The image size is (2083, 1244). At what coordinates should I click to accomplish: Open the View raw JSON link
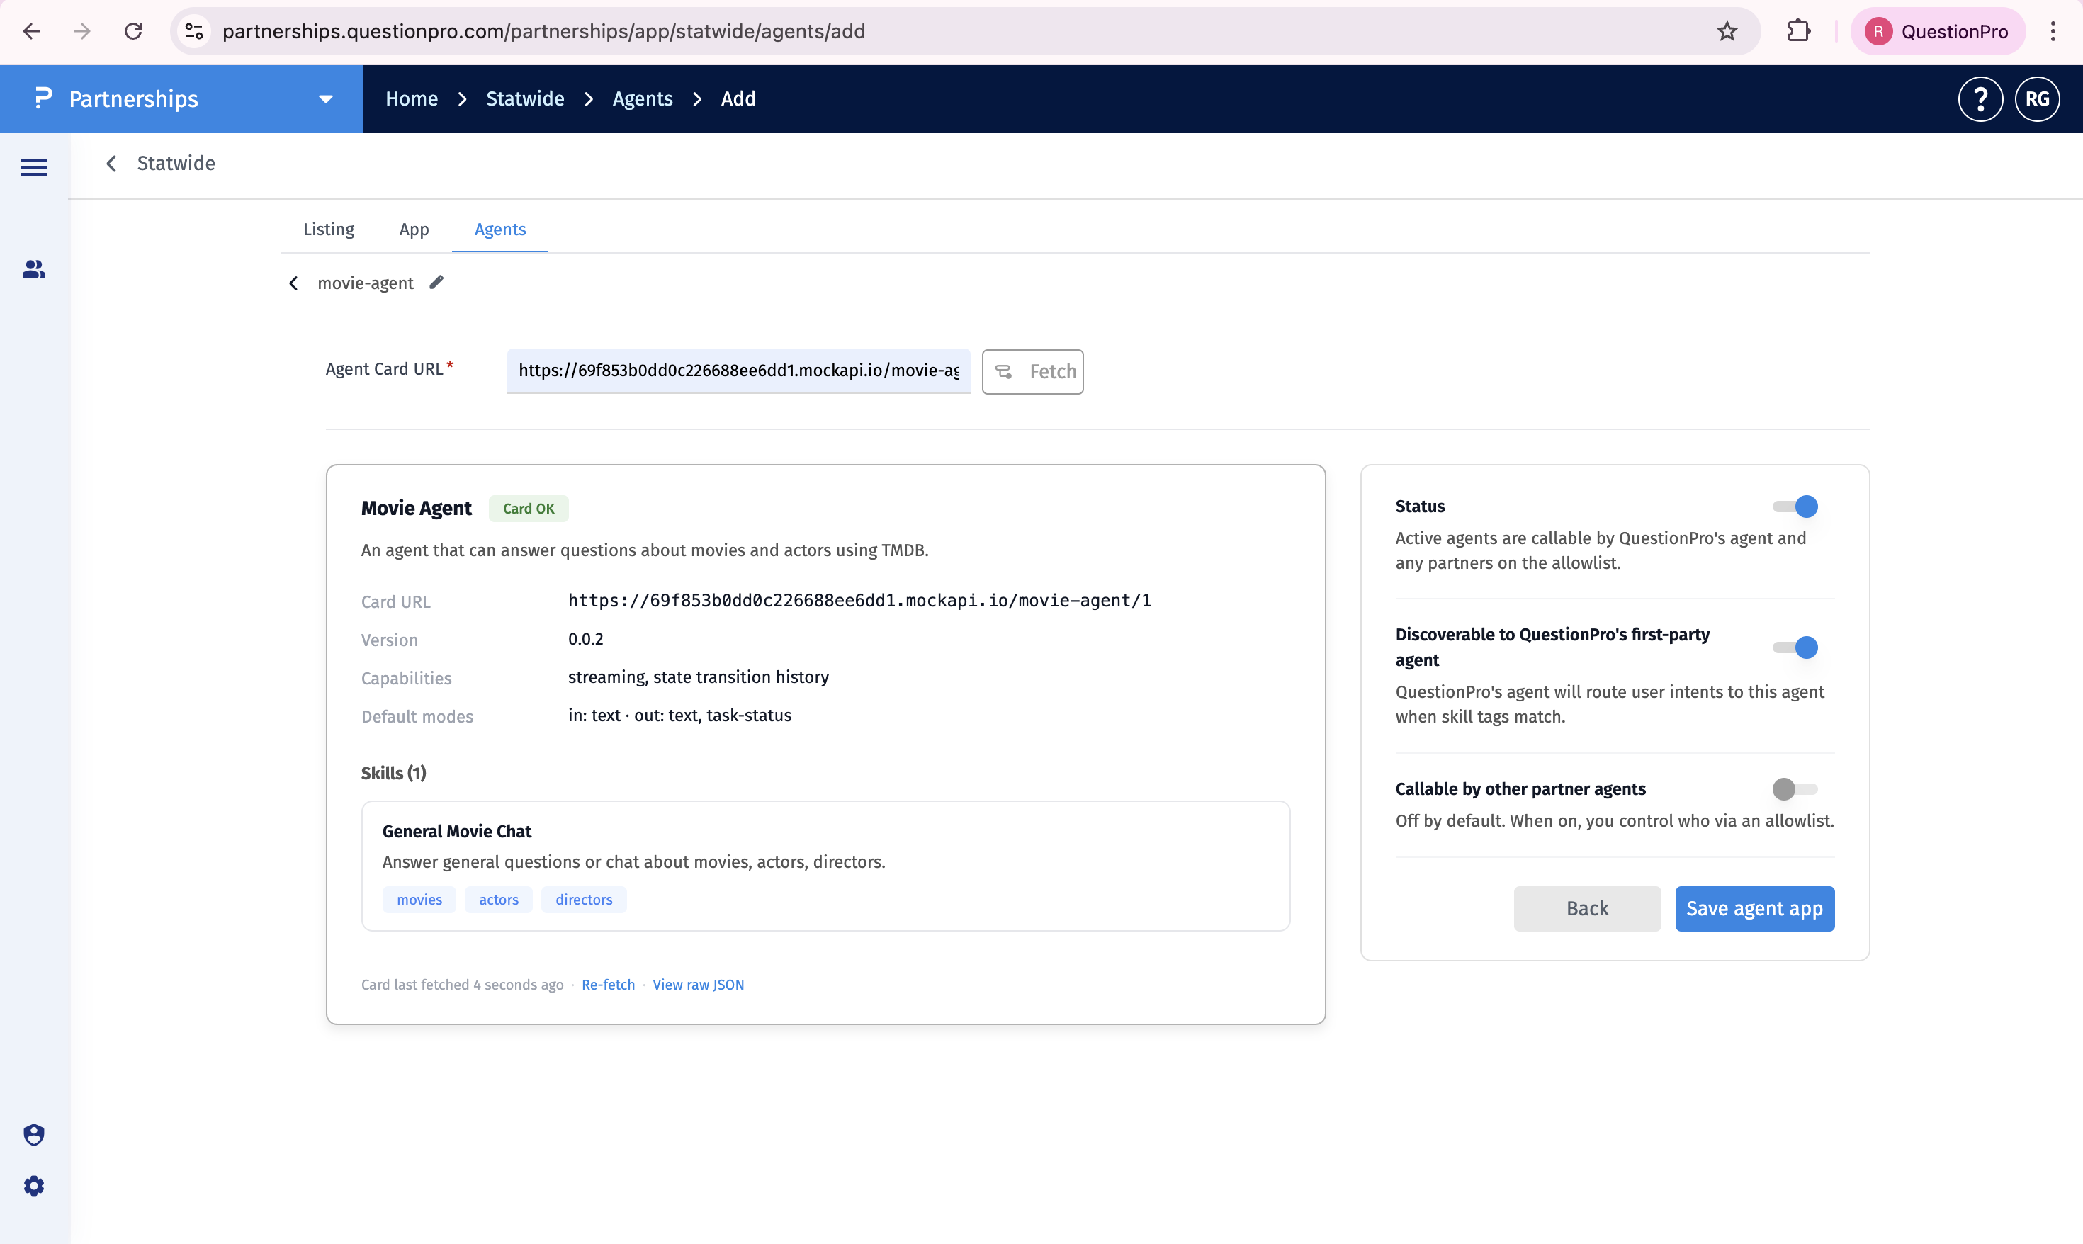point(699,984)
